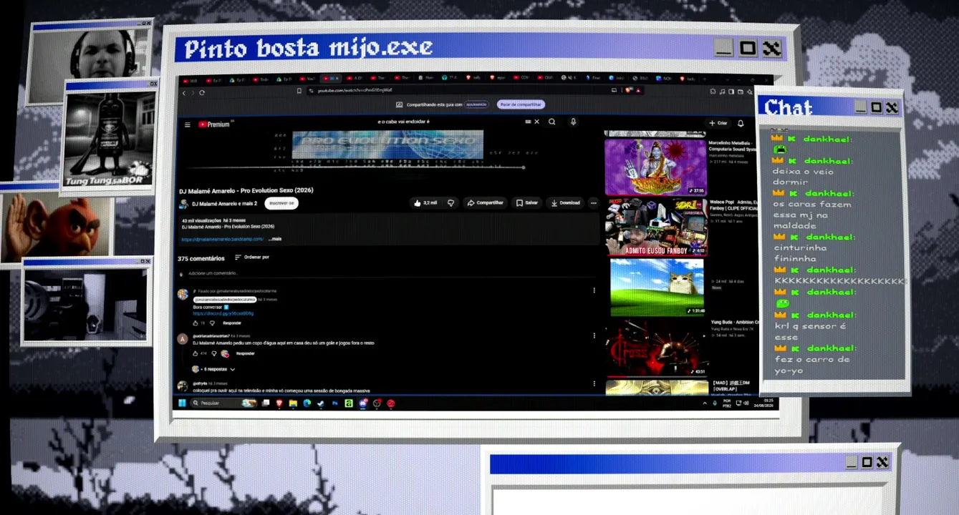Image resolution: width=959 pixels, height=515 pixels.
Task: Show hidden system tray icons
Action: pos(705,403)
